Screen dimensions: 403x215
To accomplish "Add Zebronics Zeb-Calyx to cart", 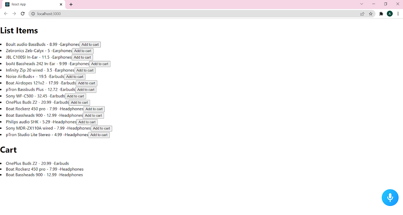I will coord(83,51).
